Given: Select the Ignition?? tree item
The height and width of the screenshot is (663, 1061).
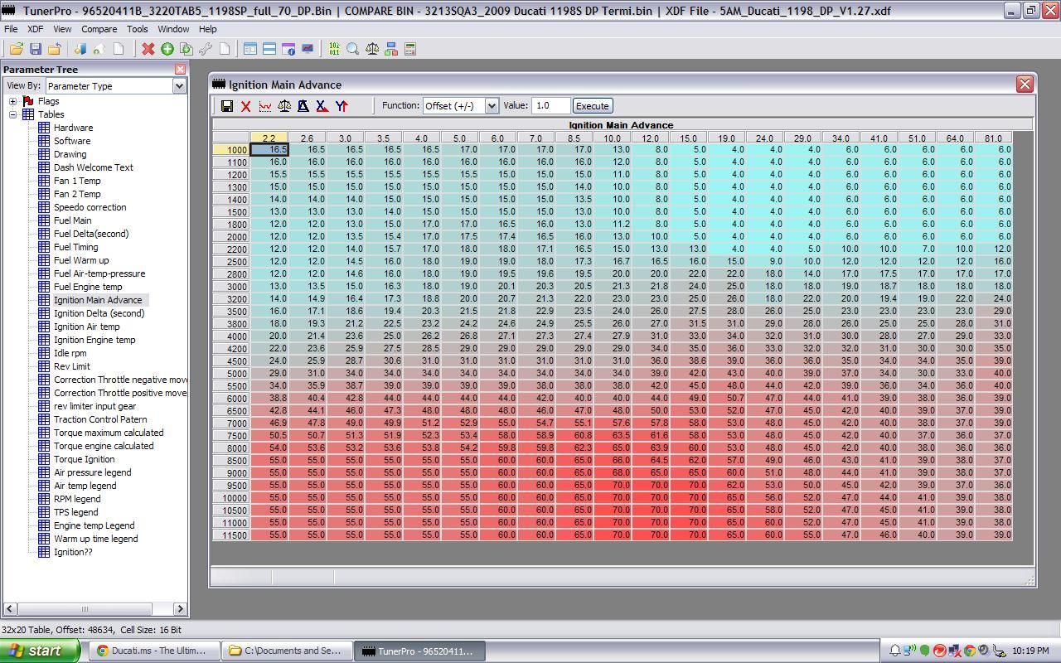Looking at the screenshot, I should click(x=73, y=552).
